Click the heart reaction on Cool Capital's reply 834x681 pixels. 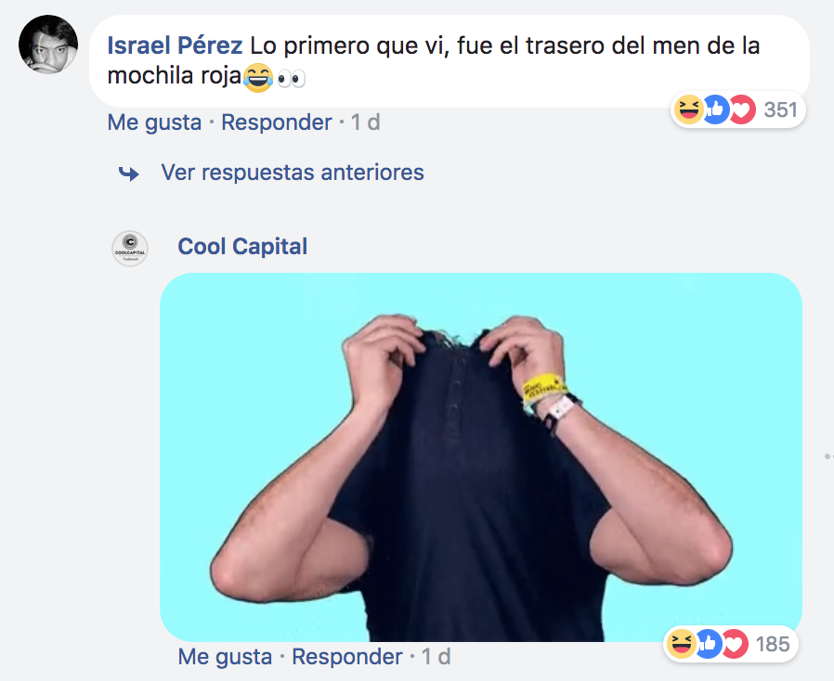click(x=735, y=644)
